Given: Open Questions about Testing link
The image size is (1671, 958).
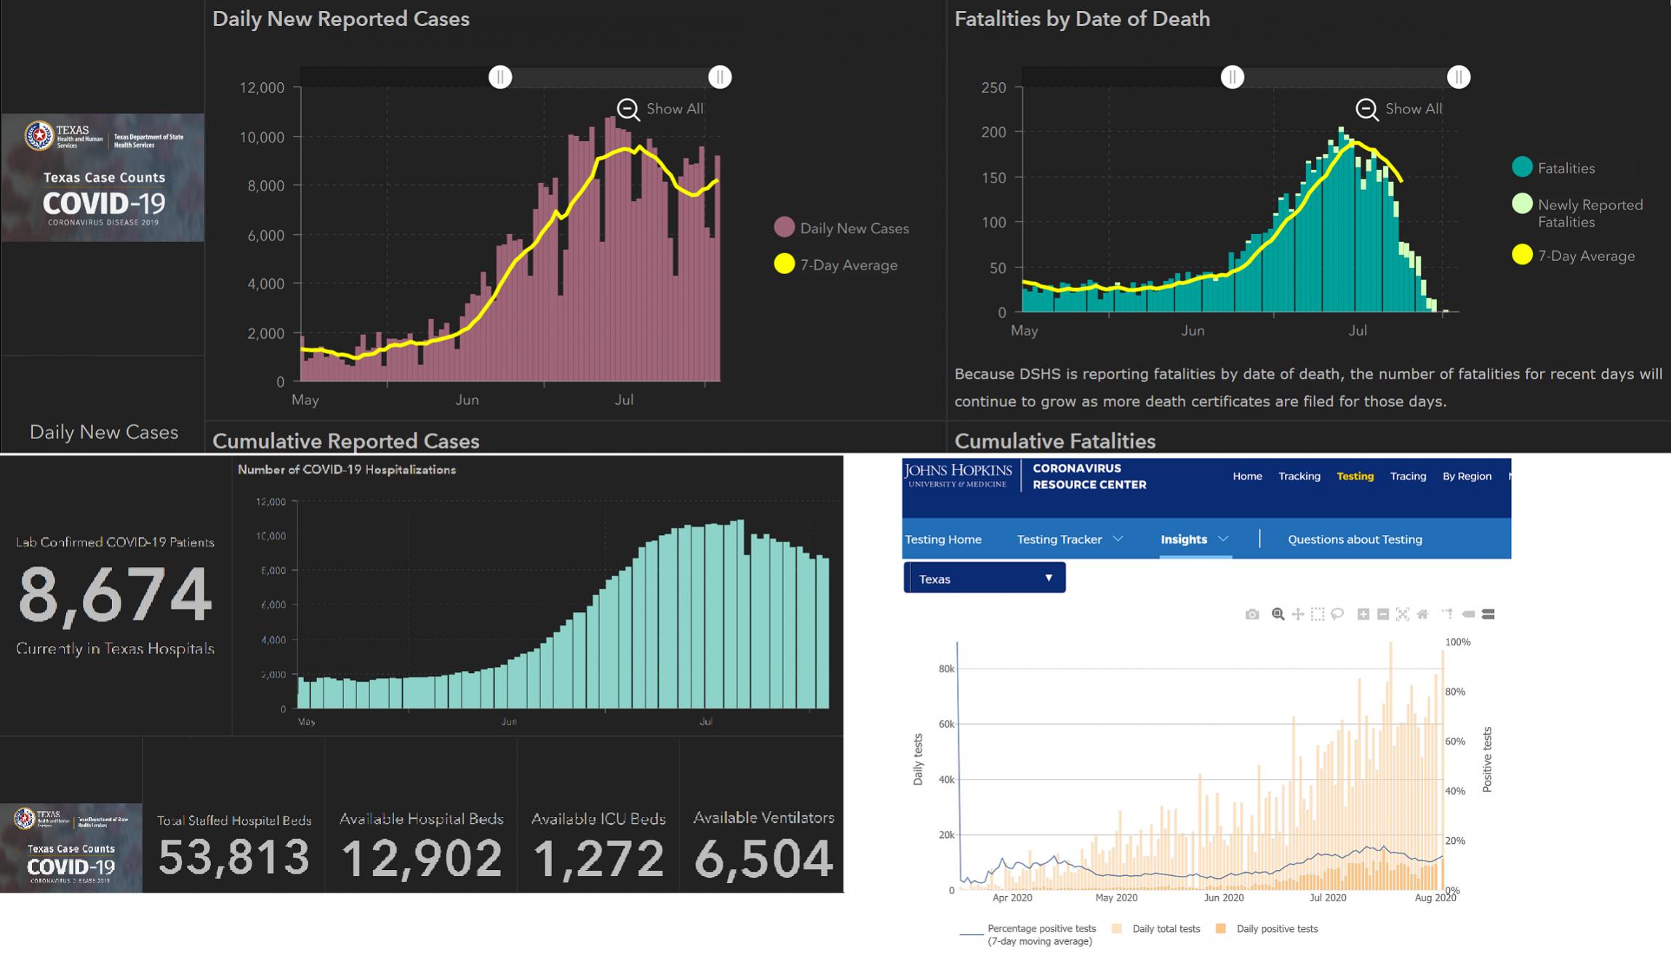Looking at the screenshot, I should tap(1355, 539).
